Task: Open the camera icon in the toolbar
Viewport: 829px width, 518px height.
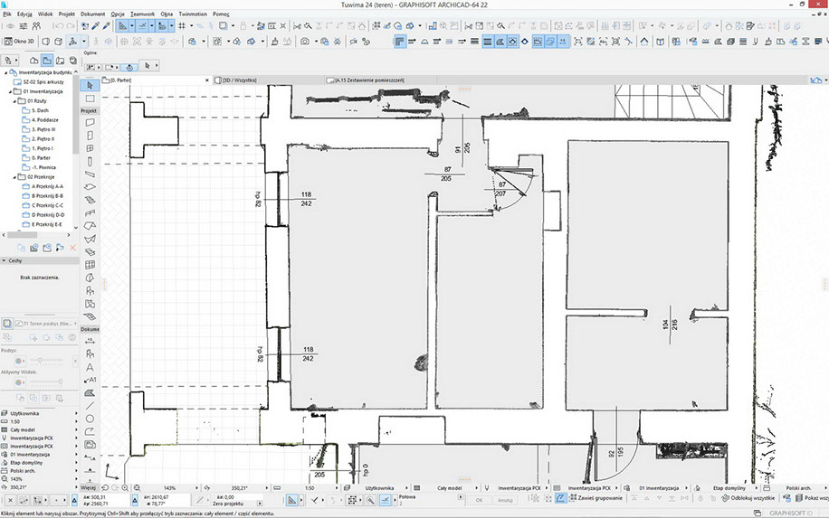Action: pyautogui.click(x=305, y=42)
